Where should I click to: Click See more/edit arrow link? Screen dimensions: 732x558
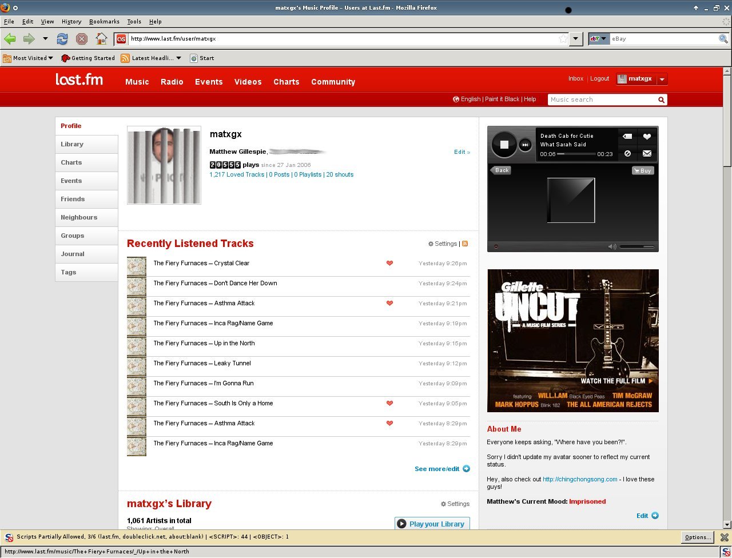click(442, 469)
